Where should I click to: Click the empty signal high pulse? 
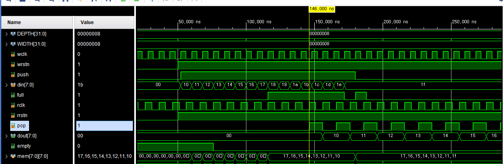pyautogui.click(x=175, y=146)
